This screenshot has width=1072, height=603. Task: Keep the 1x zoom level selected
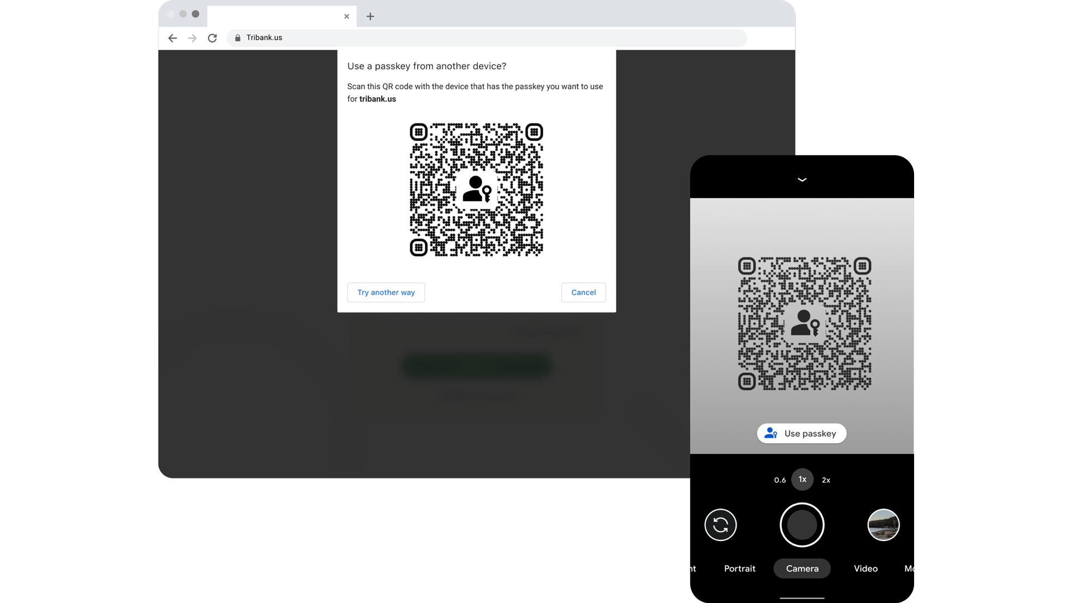click(x=802, y=479)
